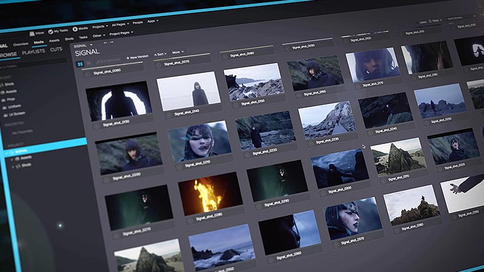Open rocky coast thumbnail Signal_shot_0150
Image resolution: width=484 pixels, height=272 pixels.
point(254,81)
